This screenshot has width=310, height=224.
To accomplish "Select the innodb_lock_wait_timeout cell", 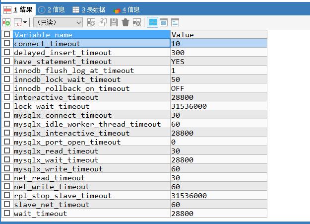I will 92,79.
